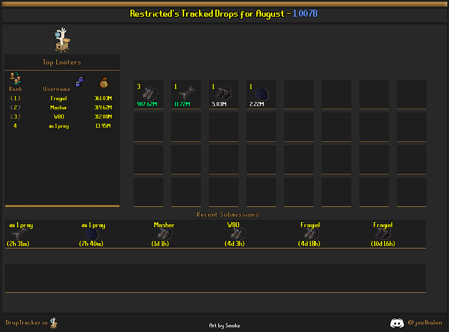Click the Art by Smoke credit
Screen dimensions: 449x332
click(224, 325)
